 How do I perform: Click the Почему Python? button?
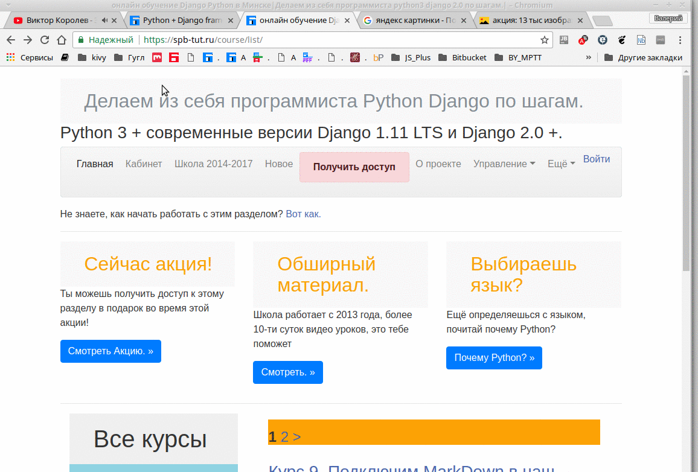click(494, 358)
